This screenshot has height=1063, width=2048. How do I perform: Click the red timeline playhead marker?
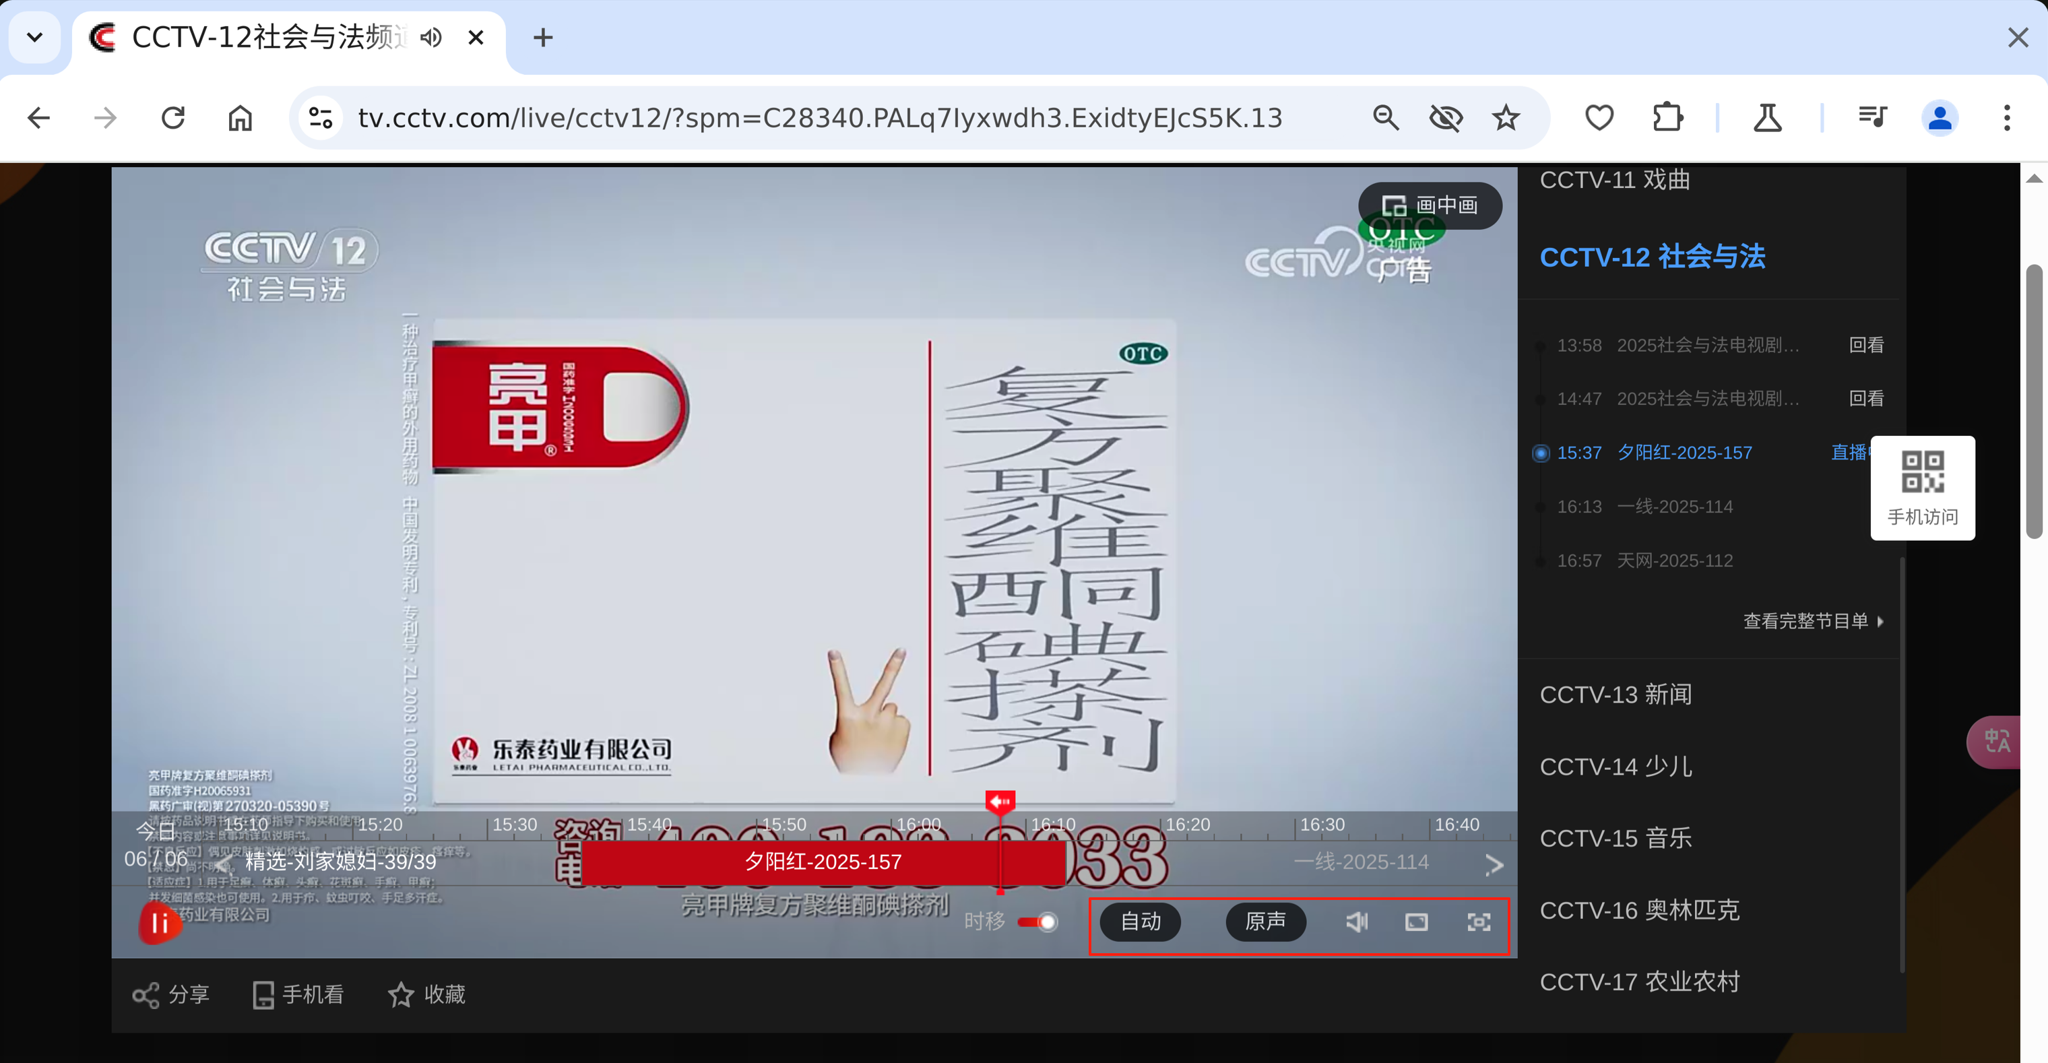pos(1000,802)
